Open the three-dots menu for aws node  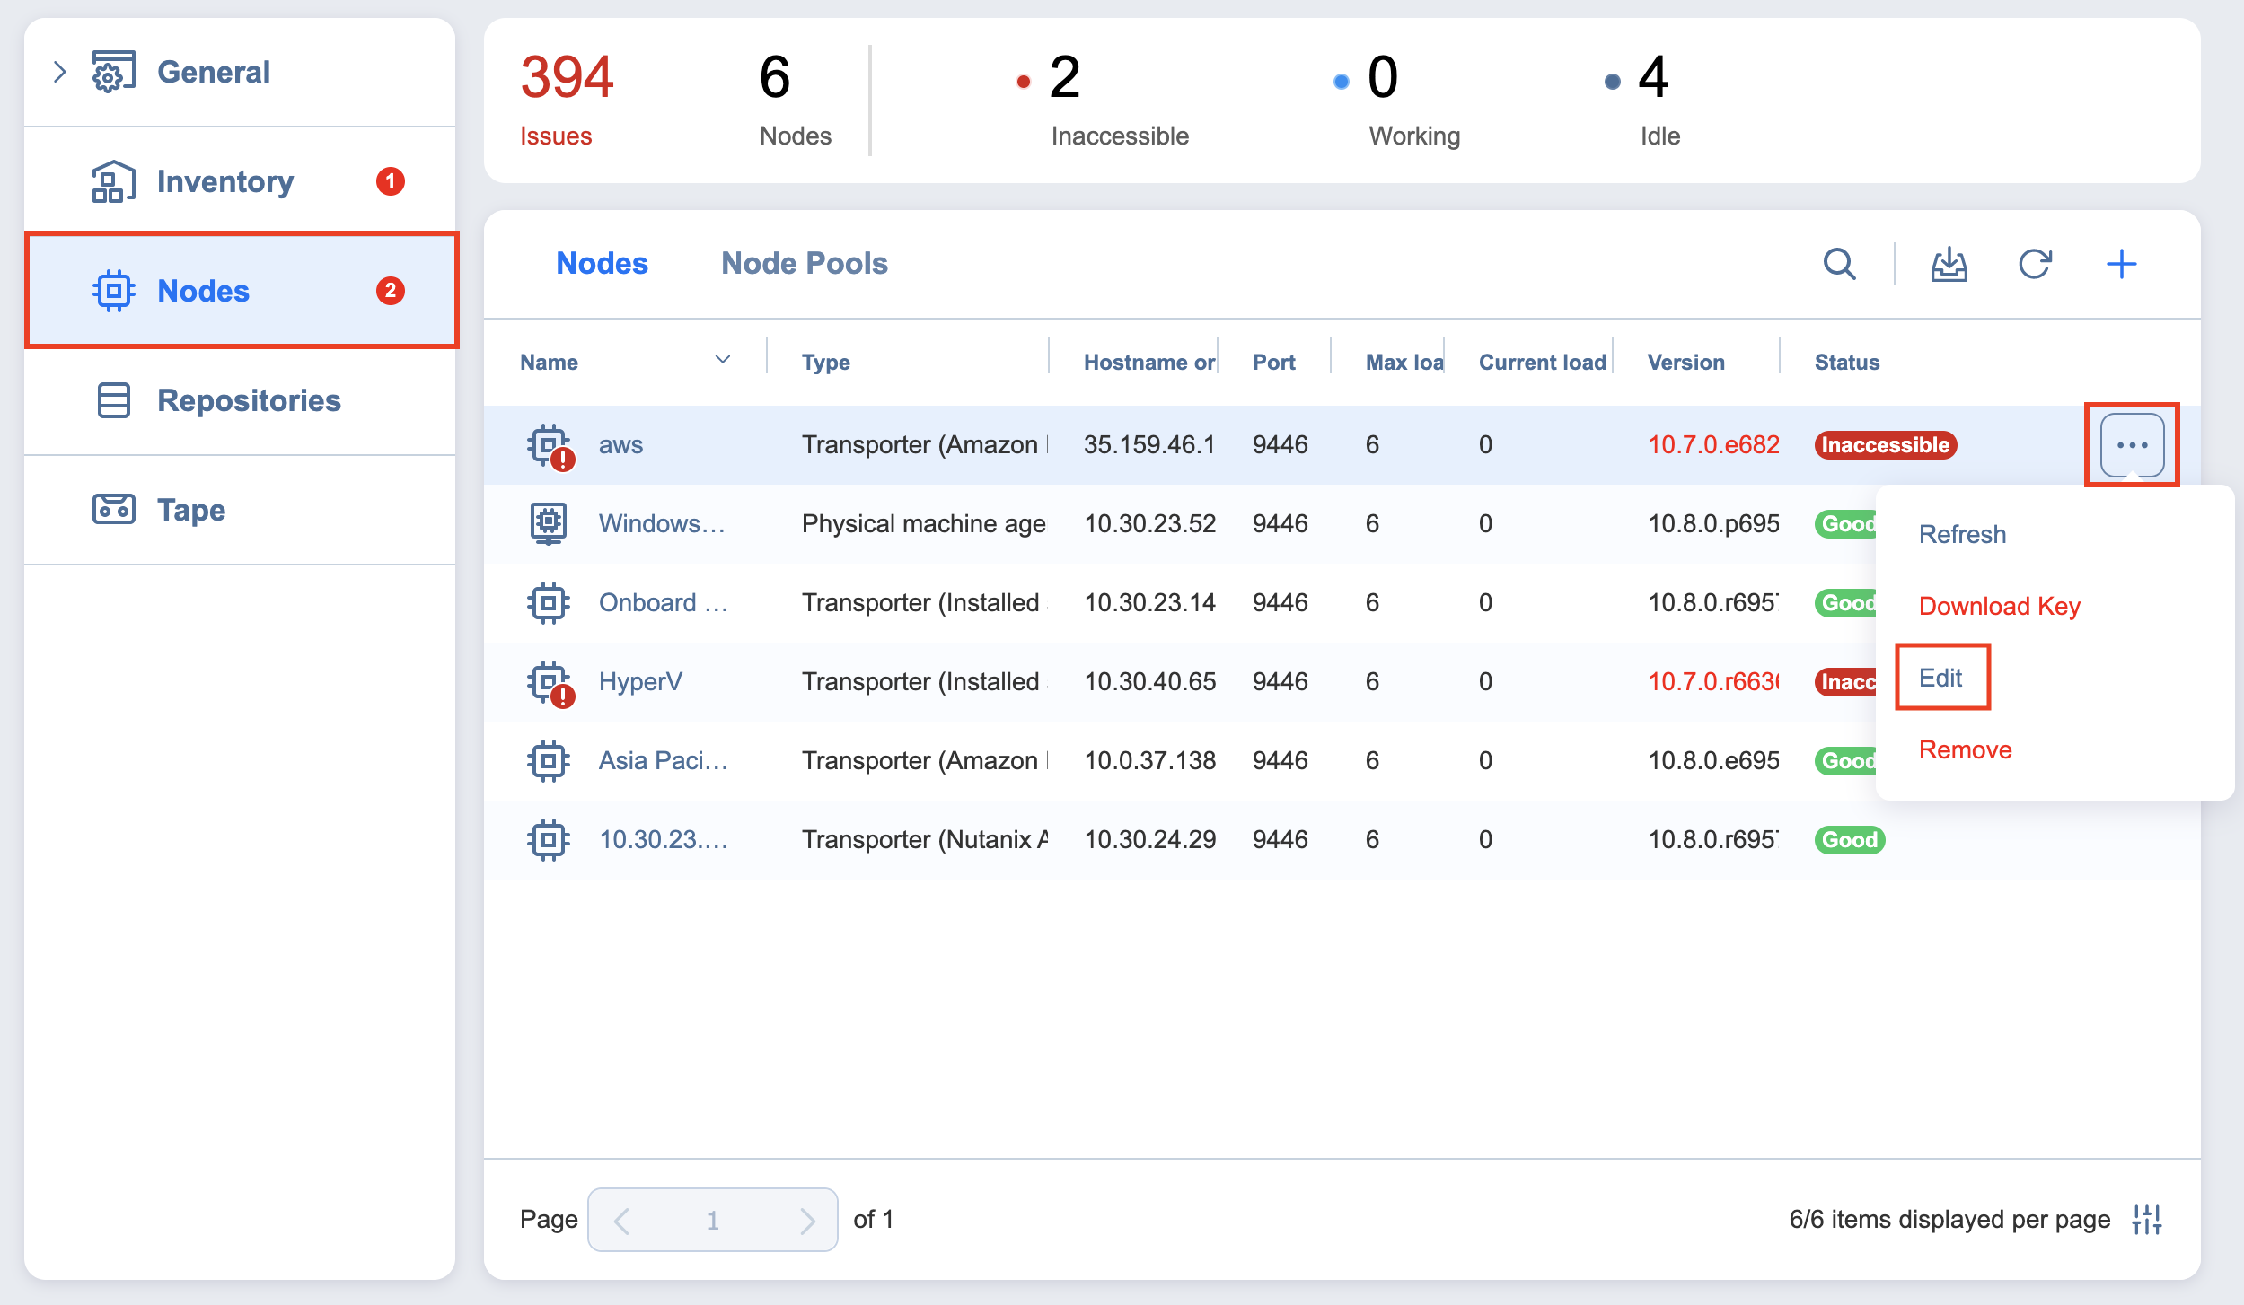tap(2132, 445)
